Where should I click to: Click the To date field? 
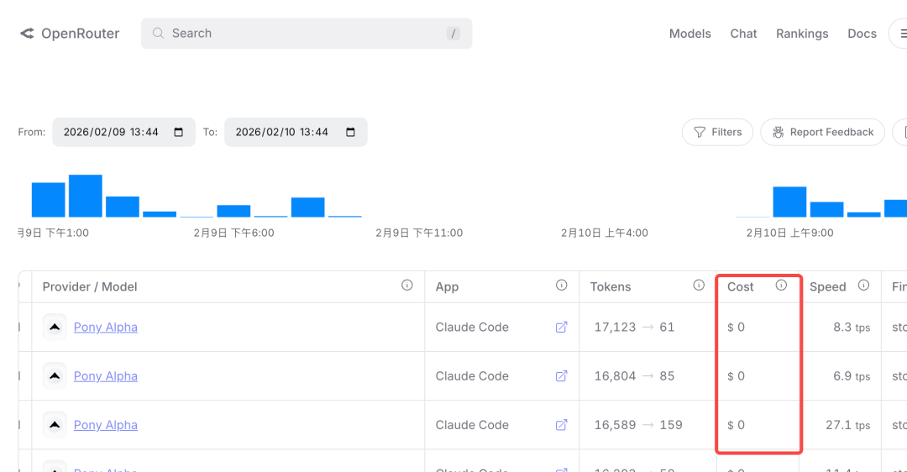[296, 132]
